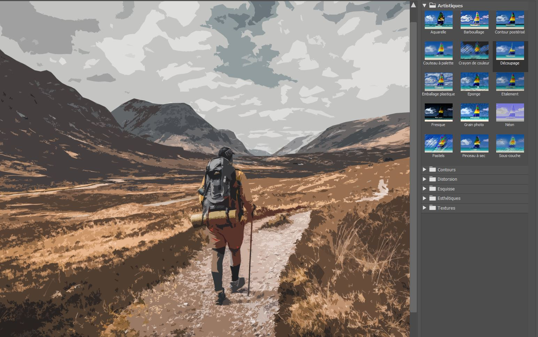538x337 pixels.
Task: Expand the Contours filter folder
Action: tap(424, 170)
